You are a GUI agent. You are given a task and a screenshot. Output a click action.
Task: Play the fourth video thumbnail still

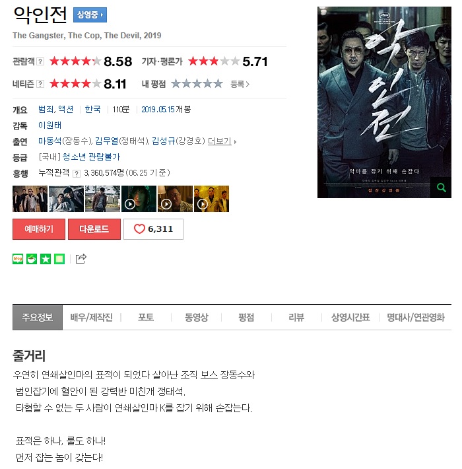[139, 199]
